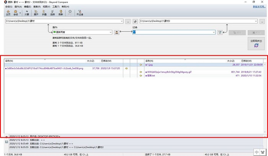
Task: Open the 会话(S) menu
Action: [x=9, y=6]
